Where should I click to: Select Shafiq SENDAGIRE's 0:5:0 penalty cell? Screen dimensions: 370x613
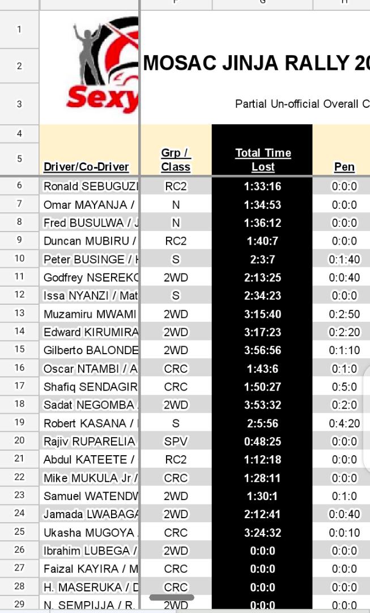point(344,387)
